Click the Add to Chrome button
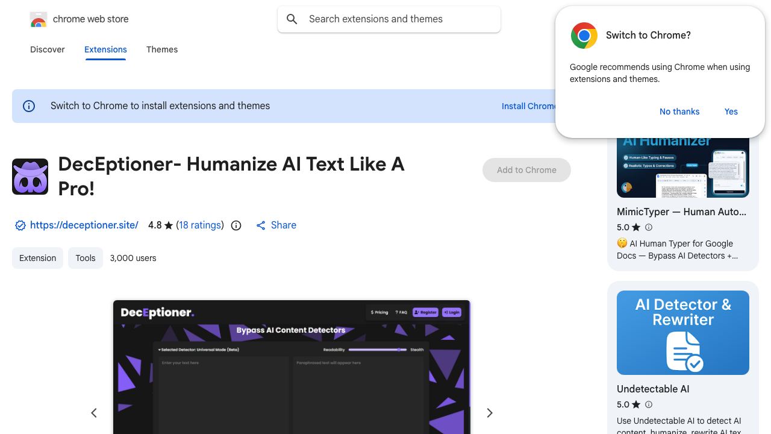The width and height of the screenshot is (771, 434). click(x=526, y=170)
